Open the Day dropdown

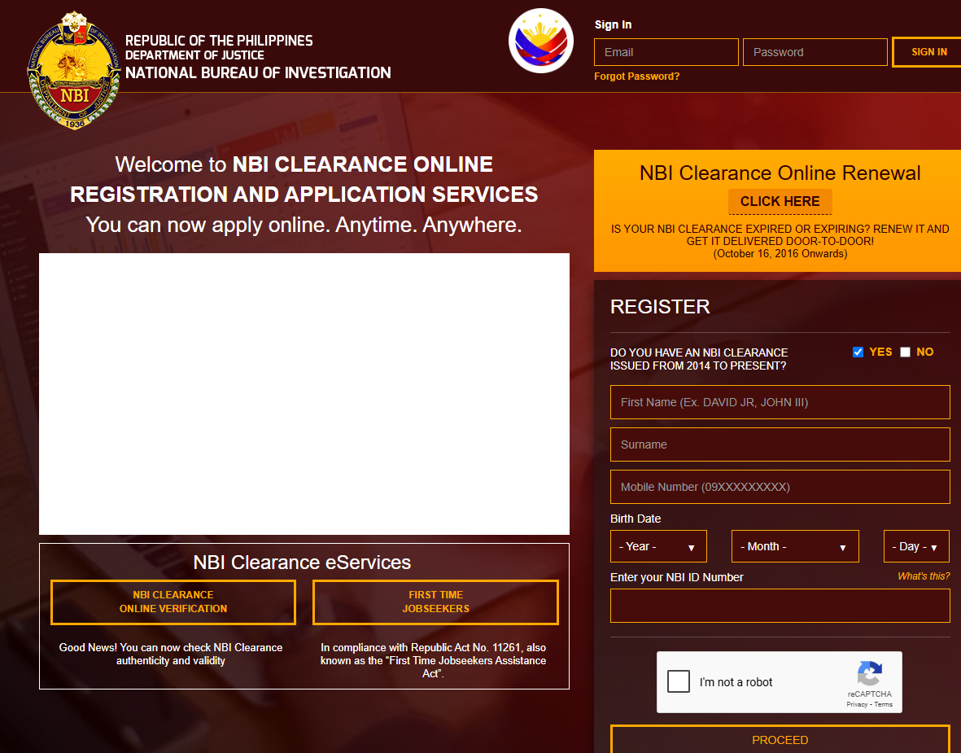click(x=916, y=546)
